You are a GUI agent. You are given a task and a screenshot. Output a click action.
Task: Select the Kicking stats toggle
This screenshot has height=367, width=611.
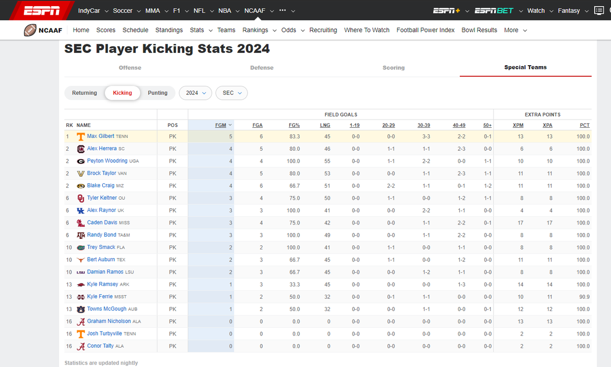[122, 93]
